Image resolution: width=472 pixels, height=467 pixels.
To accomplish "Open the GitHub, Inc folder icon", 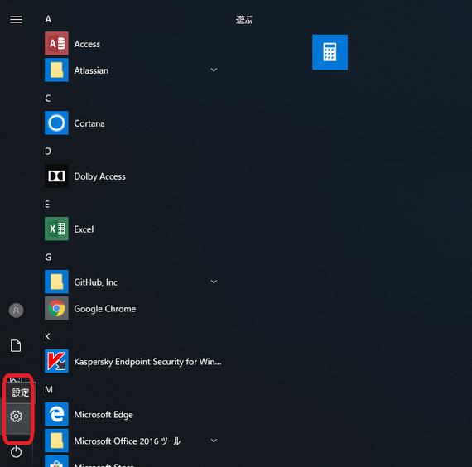I will 56,282.
